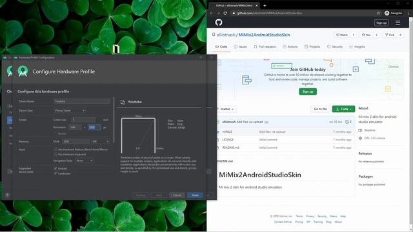
Task: Bookmark this page with the star icon
Action: (378, 13)
